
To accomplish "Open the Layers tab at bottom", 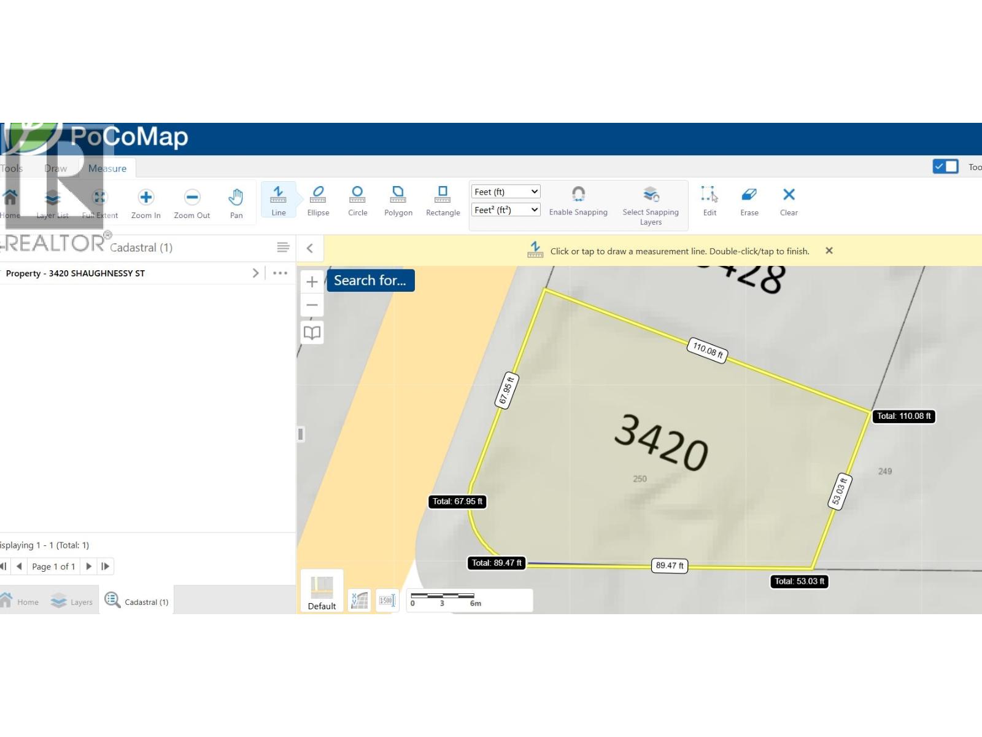I will pyautogui.click(x=72, y=601).
